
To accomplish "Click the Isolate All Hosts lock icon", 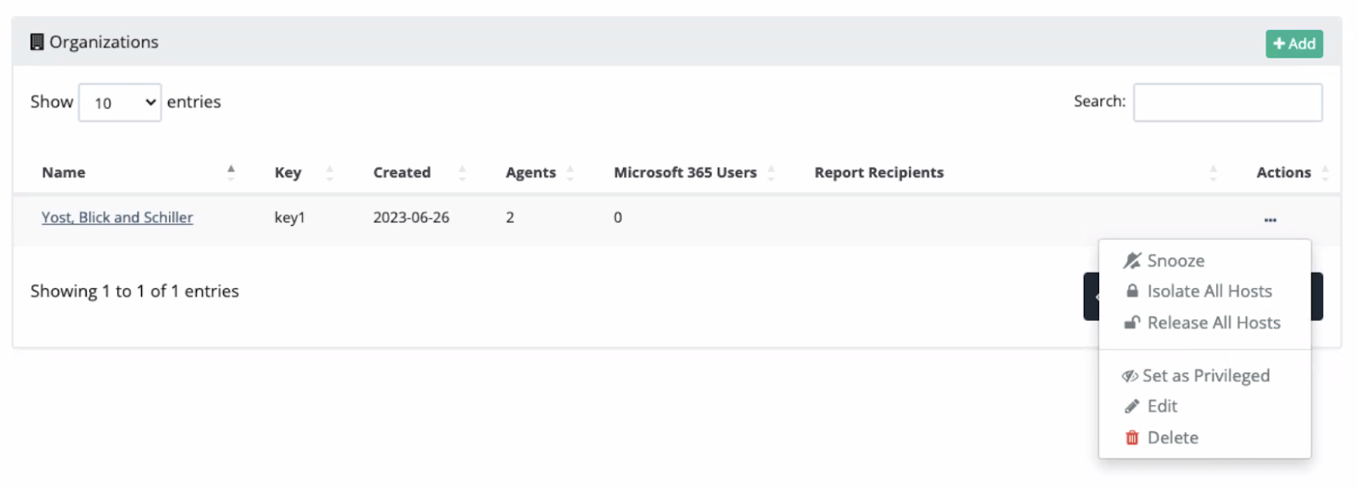I will (x=1131, y=291).
